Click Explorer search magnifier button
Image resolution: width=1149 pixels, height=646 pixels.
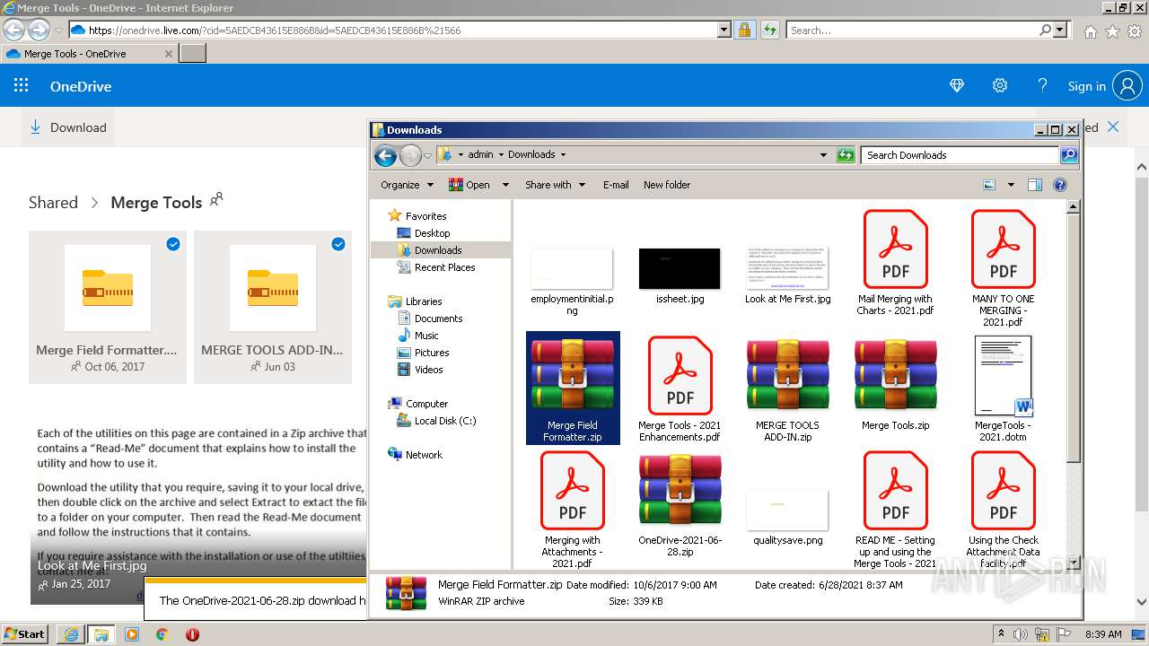(1068, 155)
